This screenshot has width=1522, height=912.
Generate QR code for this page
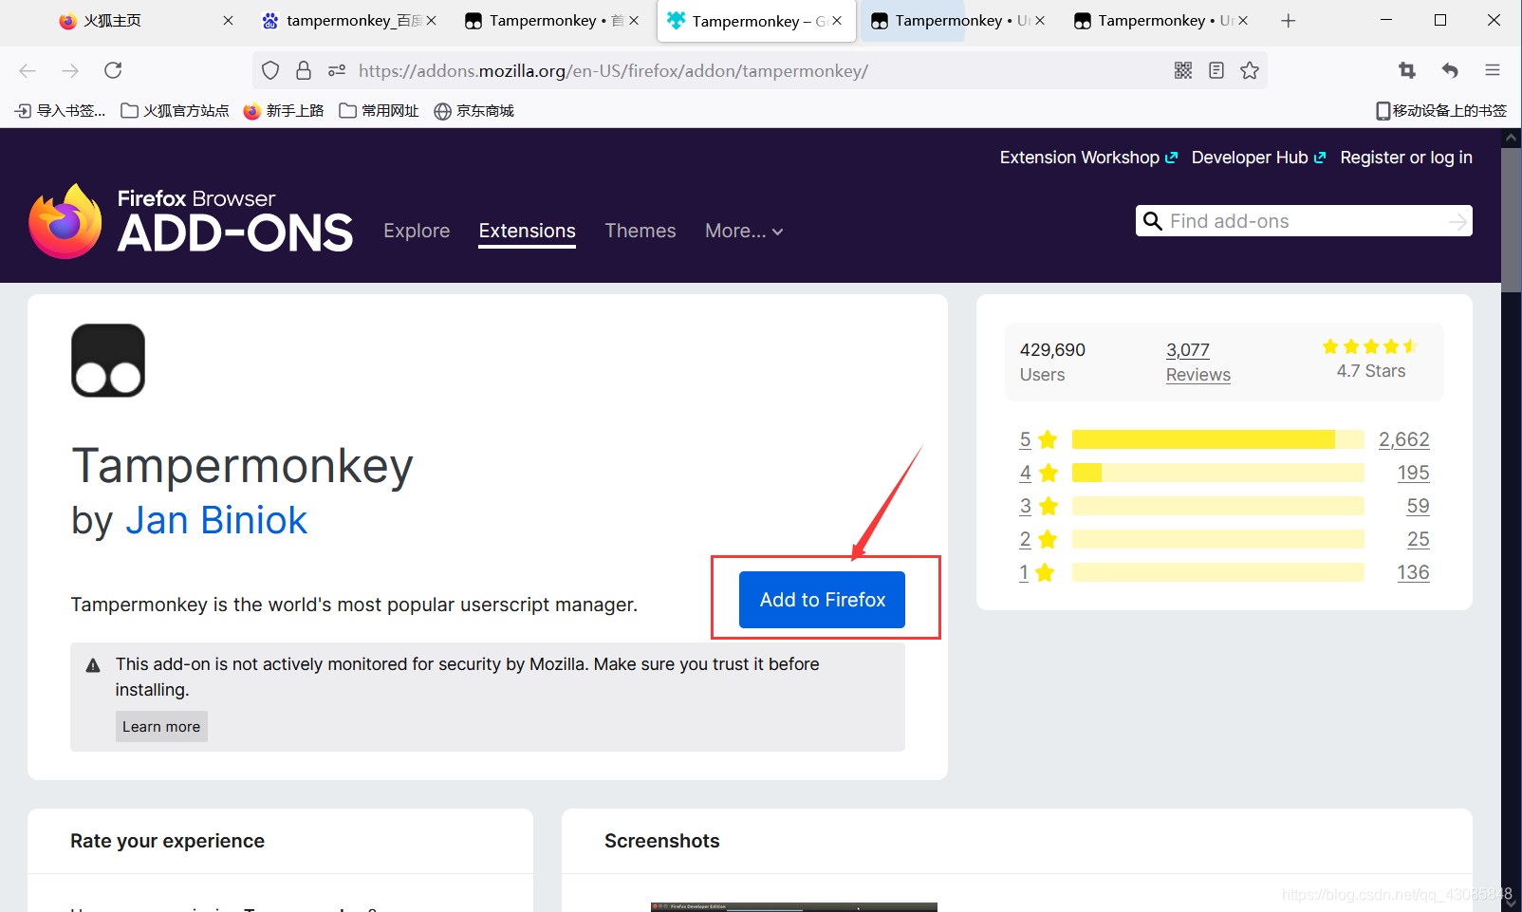tap(1183, 70)
